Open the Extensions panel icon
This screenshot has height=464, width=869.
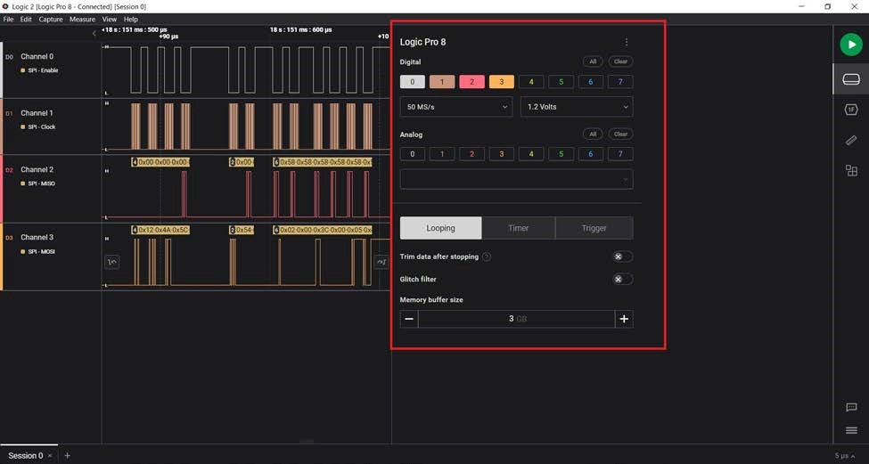pos(851,170)
